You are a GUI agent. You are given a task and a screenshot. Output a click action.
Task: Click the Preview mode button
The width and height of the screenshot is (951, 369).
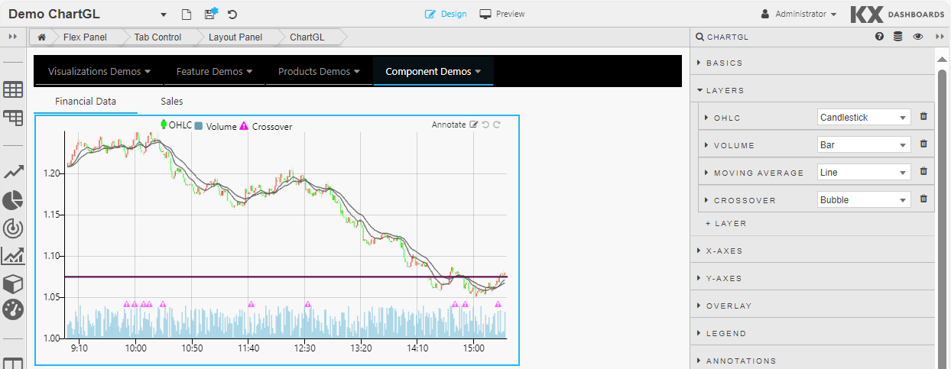502,14
